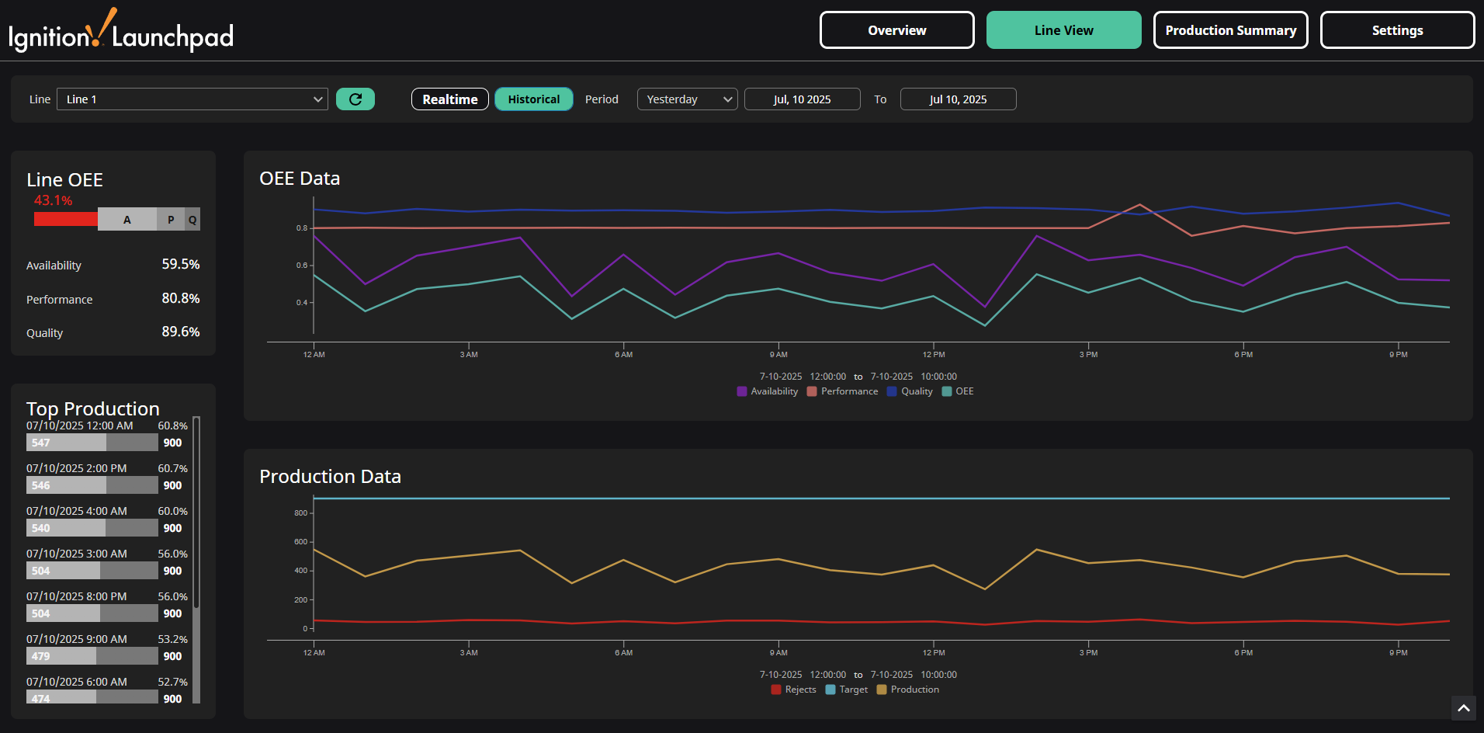
Task: Open the Settings page
Action: coord(1397,30)
